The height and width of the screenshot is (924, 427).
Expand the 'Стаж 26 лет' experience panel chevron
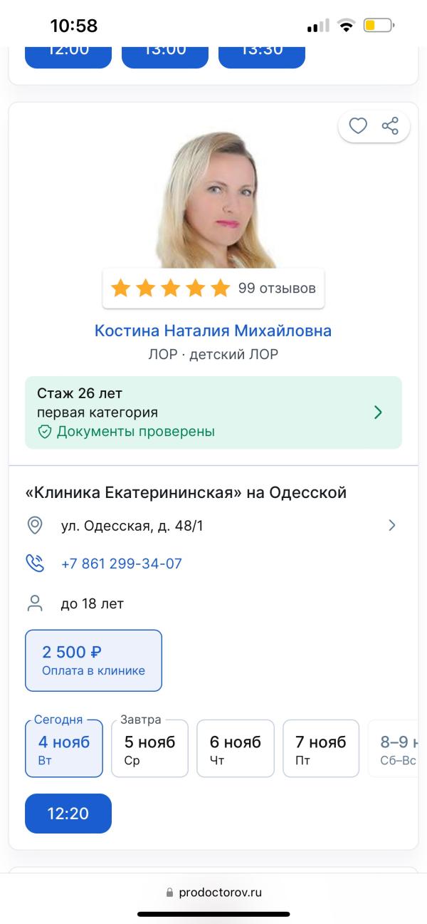378,412
